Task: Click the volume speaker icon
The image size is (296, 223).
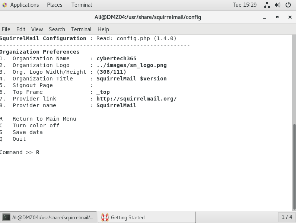Action: point(277,5)
